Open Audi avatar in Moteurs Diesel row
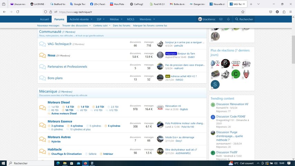The width and height of the screenshot is (295, 166). coord(160,108)
